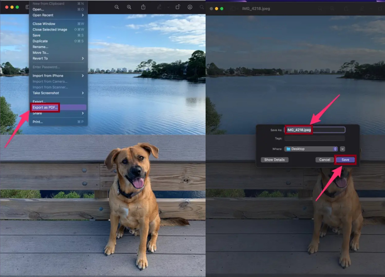
Task: Open the Where location dropdown showing Desktop
Action: click(x=311, y=149)
